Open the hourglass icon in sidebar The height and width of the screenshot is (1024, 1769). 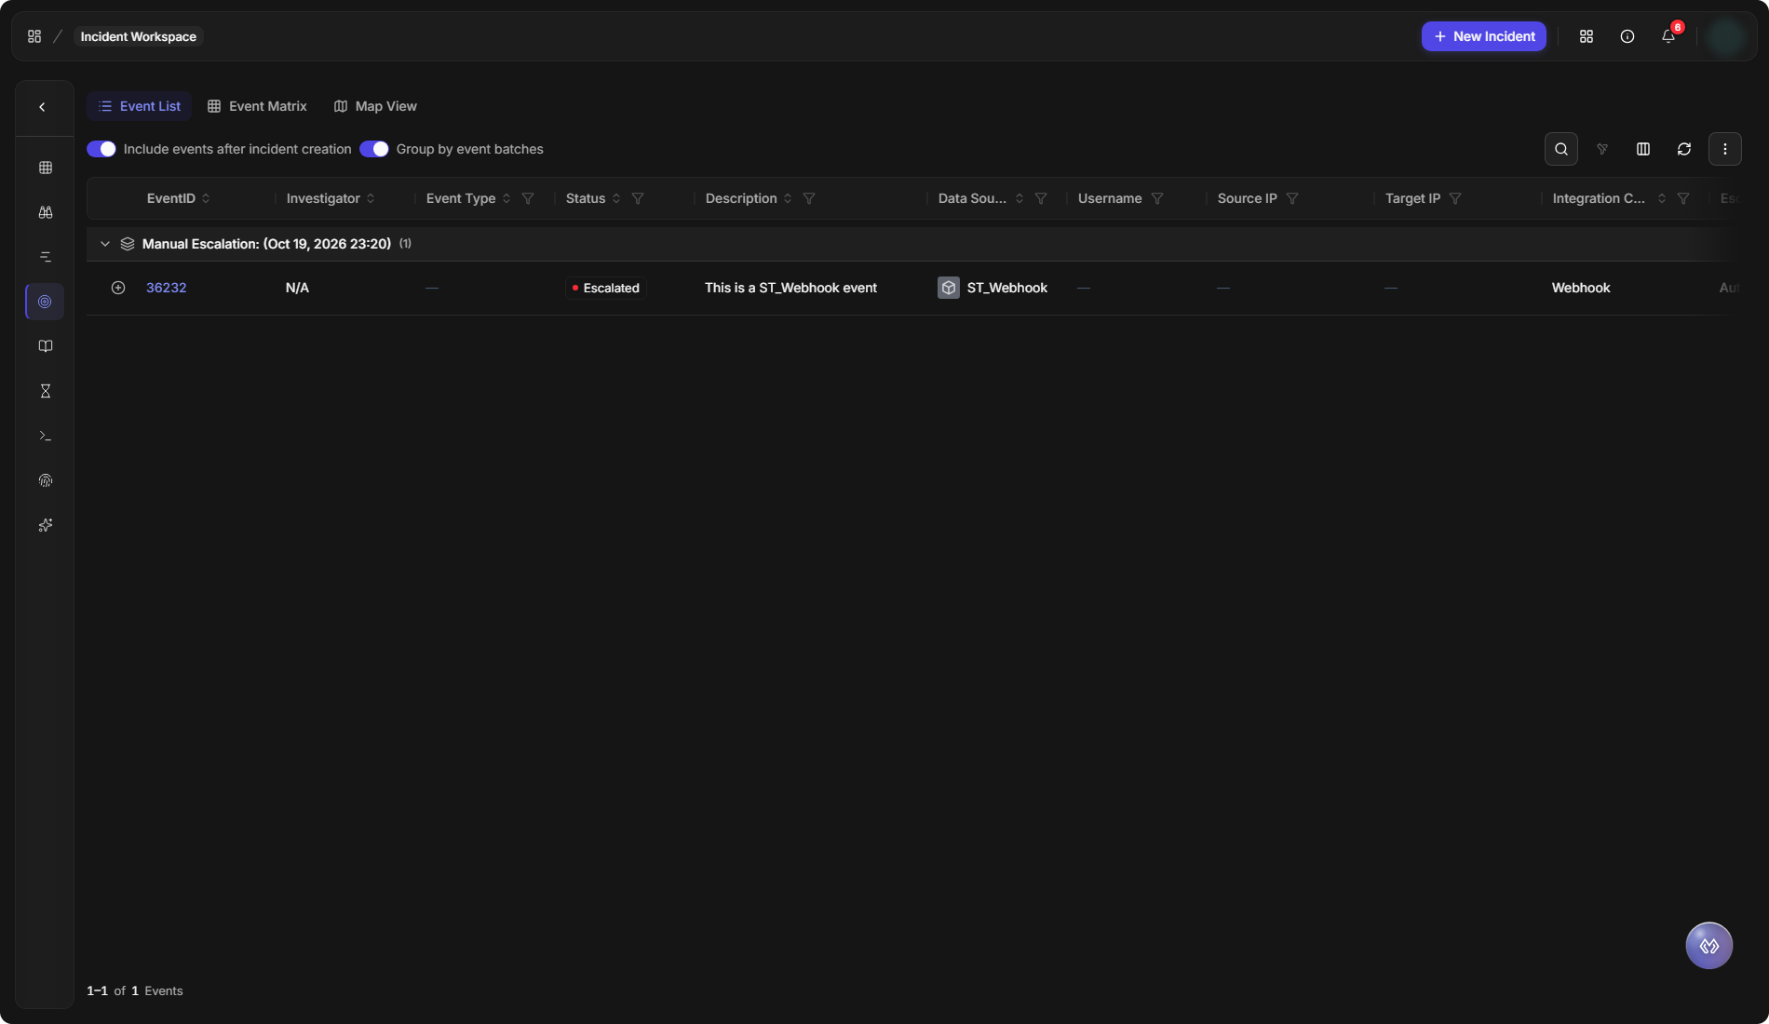tap(45, 391)
